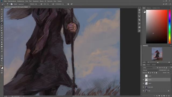Select the Rectangular Marquee tool
The image size is (172, 97).
2,12
